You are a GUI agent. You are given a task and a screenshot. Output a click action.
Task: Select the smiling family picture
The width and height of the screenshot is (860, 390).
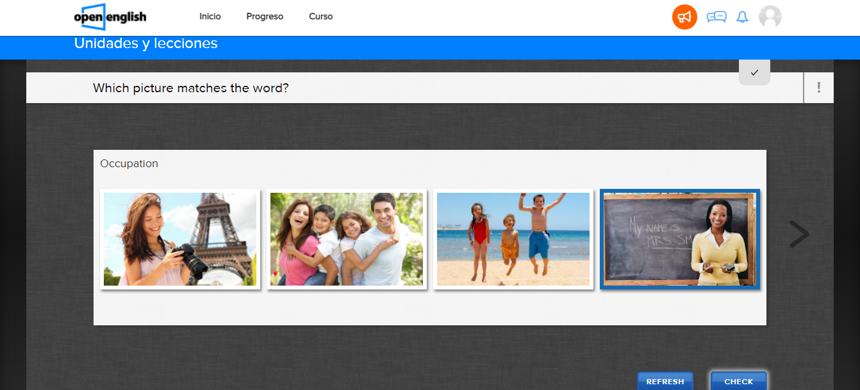[347, 239]
